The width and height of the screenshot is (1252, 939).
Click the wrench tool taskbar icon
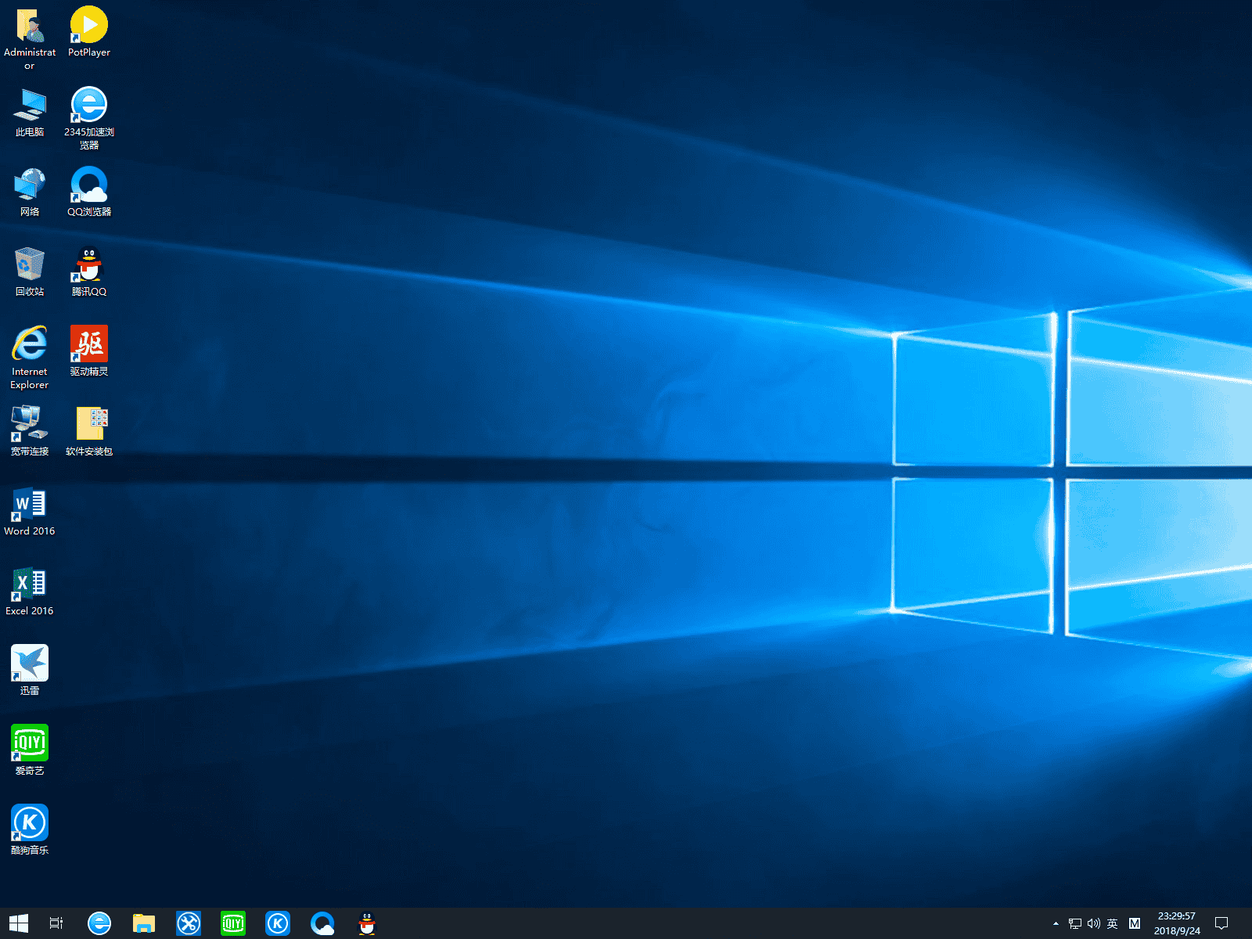pos(189,923)
